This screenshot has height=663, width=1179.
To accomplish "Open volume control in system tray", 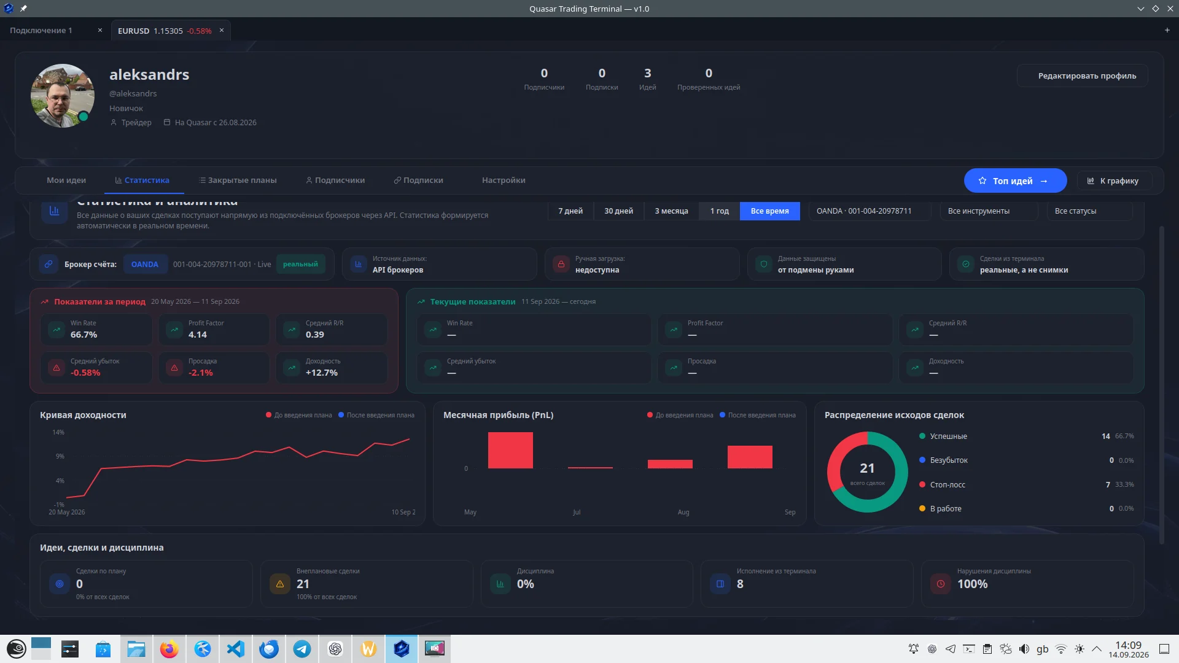I will tap(1024, 649).
